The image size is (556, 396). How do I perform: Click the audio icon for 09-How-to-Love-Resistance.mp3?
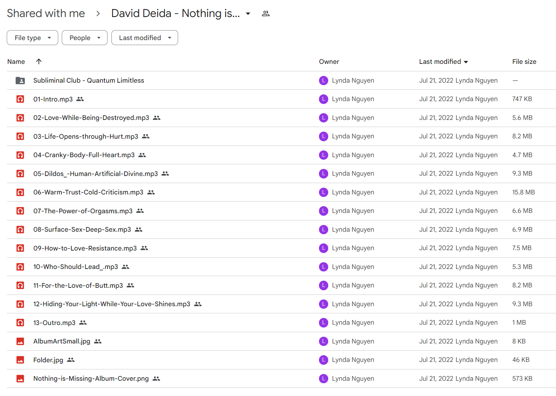tap(20, 248)
